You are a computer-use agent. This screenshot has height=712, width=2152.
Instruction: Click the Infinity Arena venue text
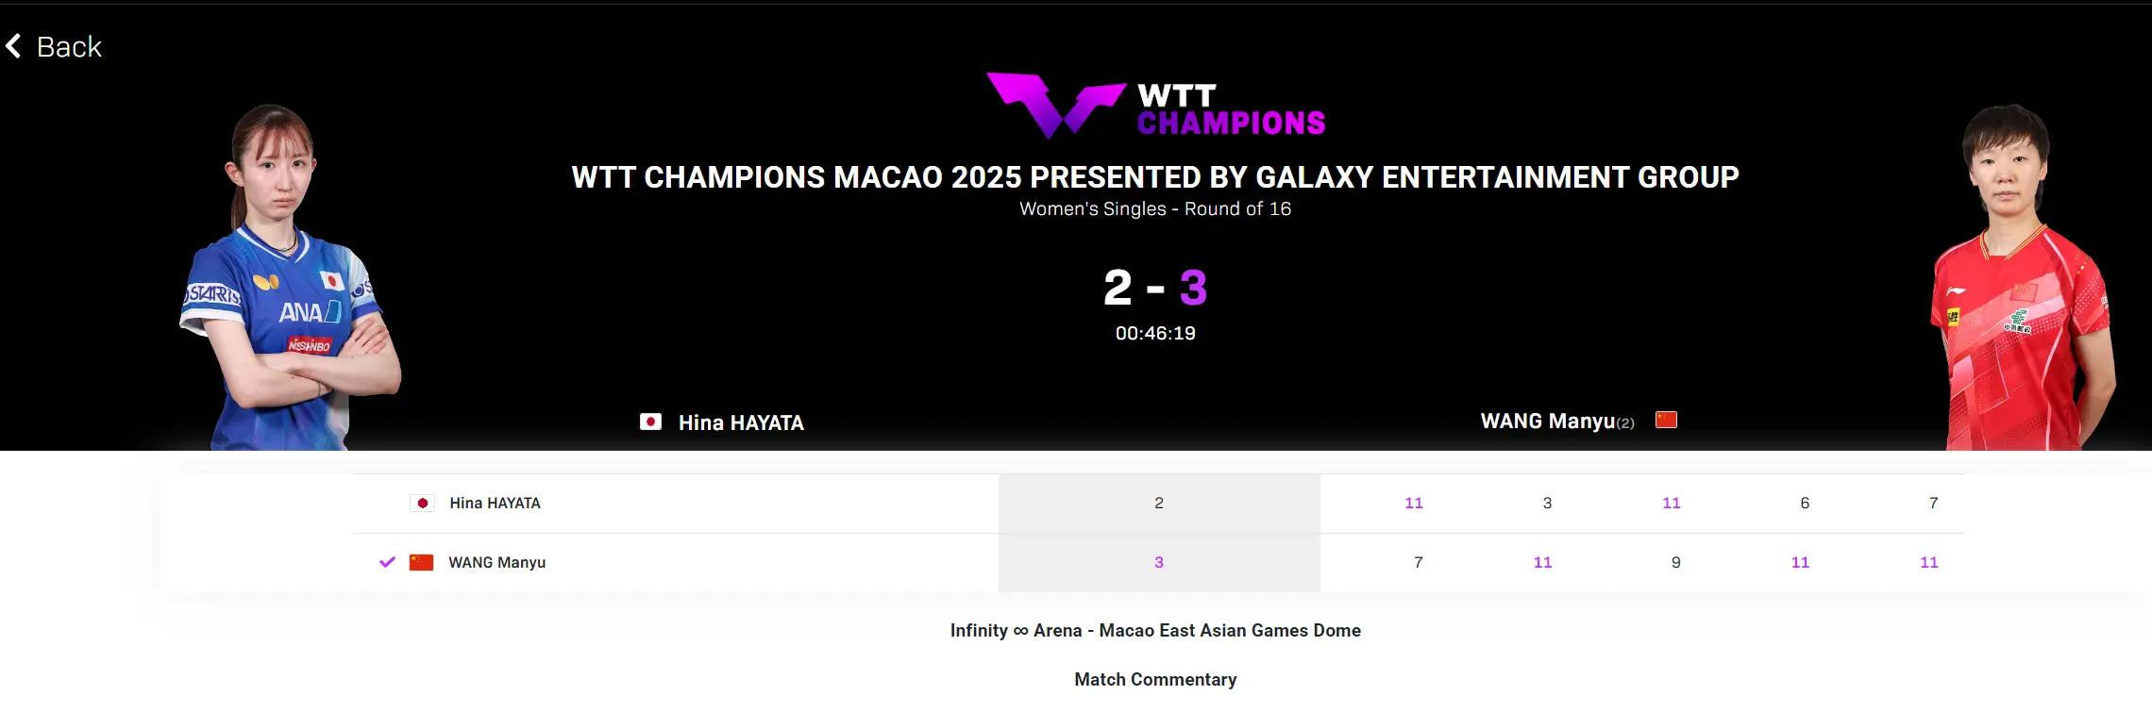pyautogui.click(x=1155, y=631)
